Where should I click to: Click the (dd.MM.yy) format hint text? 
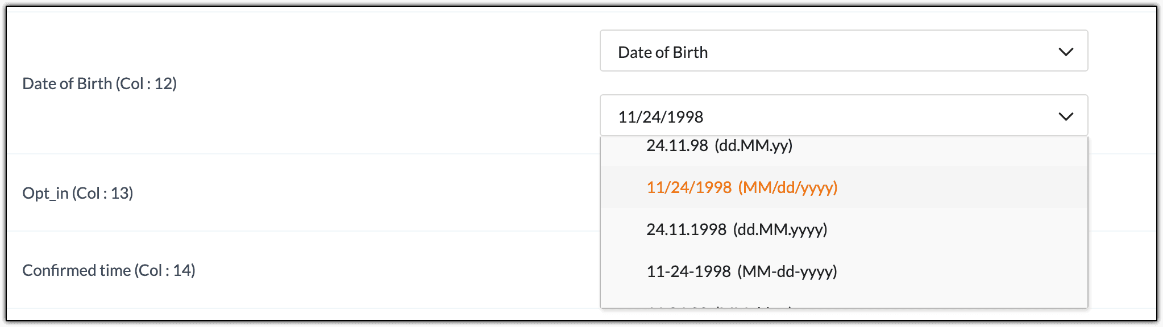(x=753, y=146)
